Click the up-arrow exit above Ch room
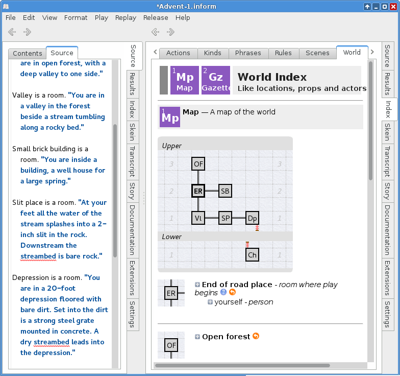Viewport: 400px width, 376px height. (x=247, y=245)
